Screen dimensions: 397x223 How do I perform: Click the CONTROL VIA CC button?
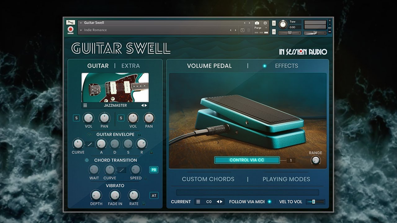point(247,160)
